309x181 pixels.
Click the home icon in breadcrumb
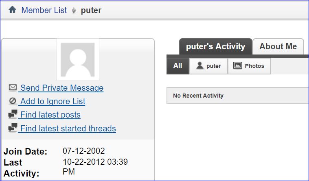click(x=12, y=10)
